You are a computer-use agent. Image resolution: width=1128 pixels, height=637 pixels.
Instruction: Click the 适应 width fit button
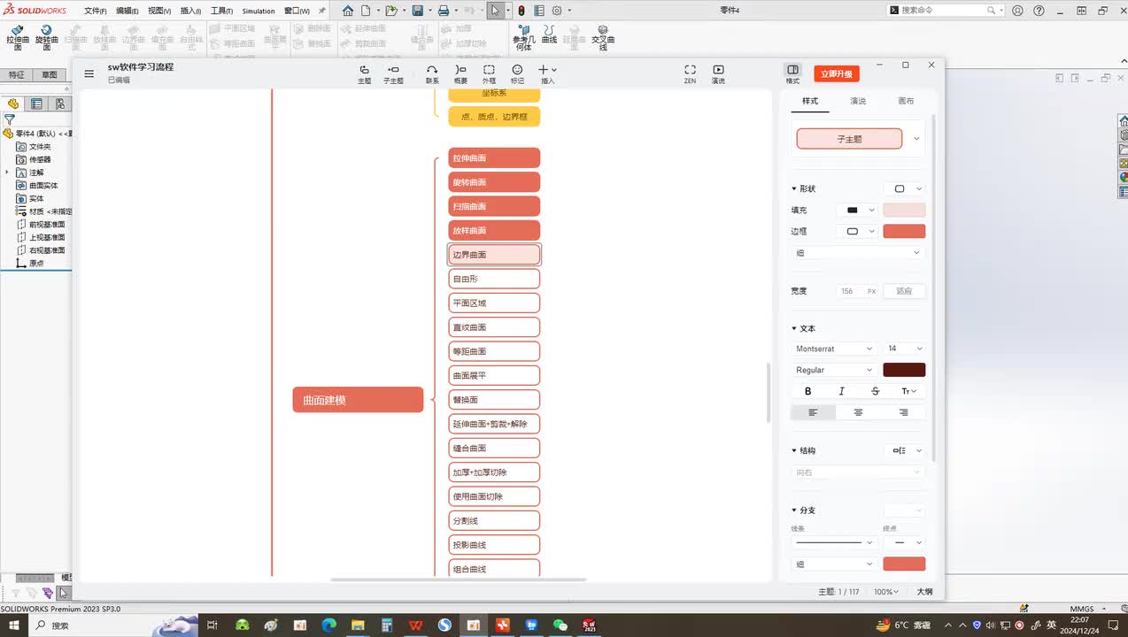[904, 291]
